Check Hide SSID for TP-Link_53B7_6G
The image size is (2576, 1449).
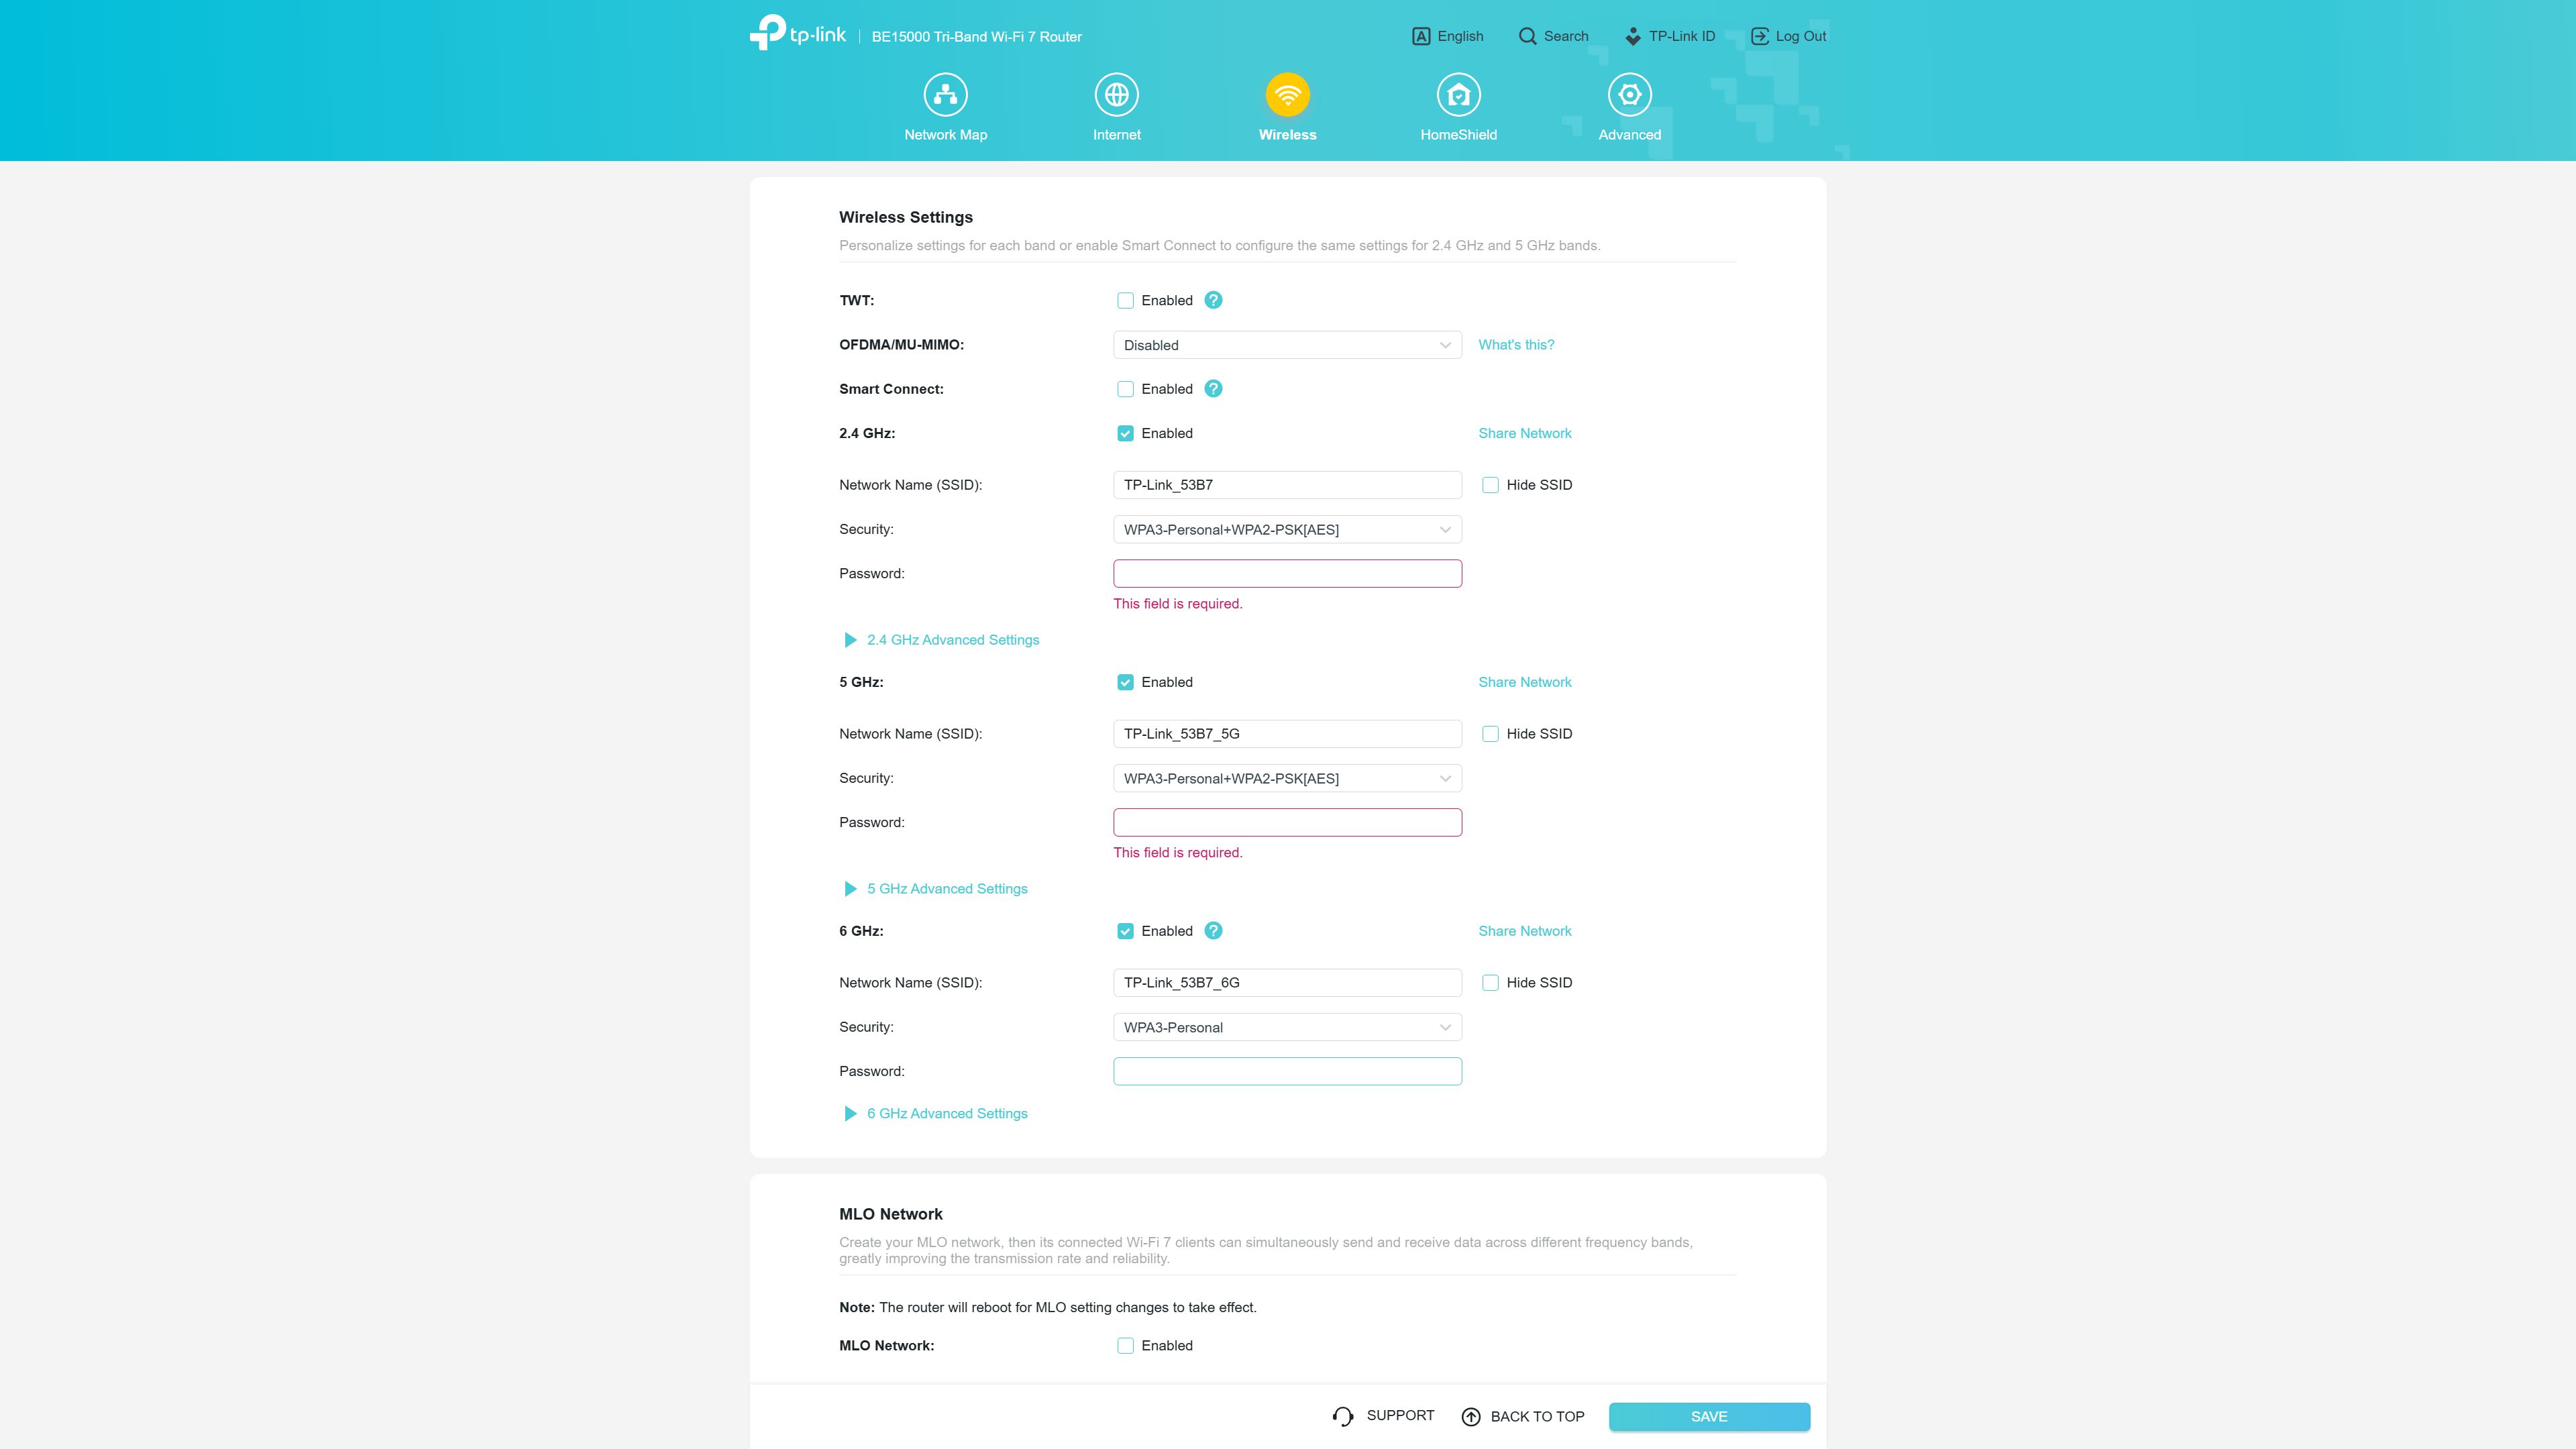[1490, 983]
